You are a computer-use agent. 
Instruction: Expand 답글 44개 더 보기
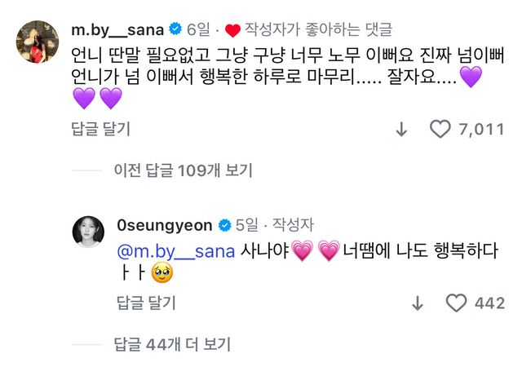click(172, 343)
